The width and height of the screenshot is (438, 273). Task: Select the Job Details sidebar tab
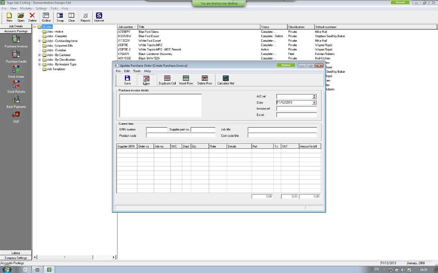pyautogui.click(x=16, y=26)
